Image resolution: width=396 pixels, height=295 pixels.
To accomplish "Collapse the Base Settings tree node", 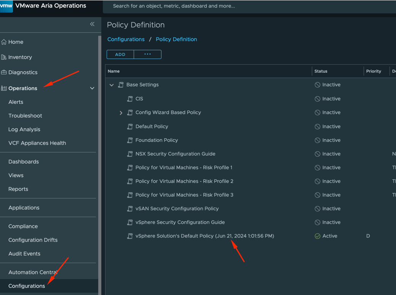I will (x=112, y=85).
